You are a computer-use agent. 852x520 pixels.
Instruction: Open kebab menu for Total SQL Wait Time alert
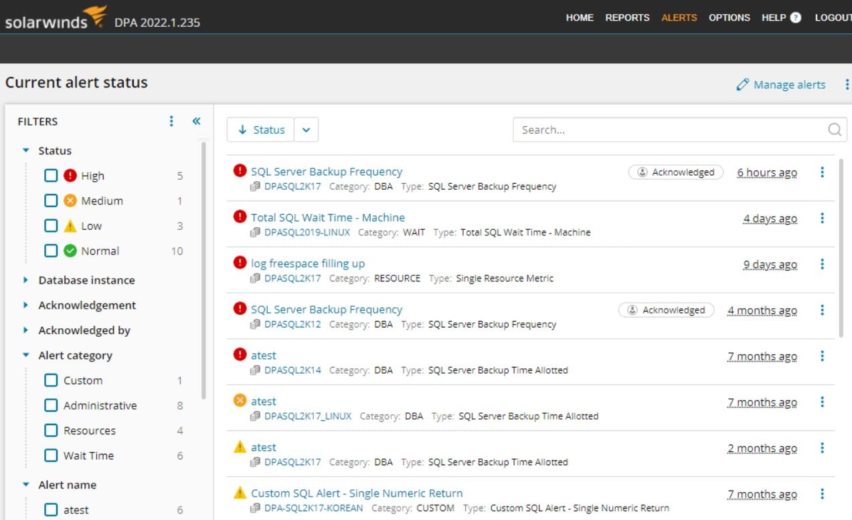822,219
